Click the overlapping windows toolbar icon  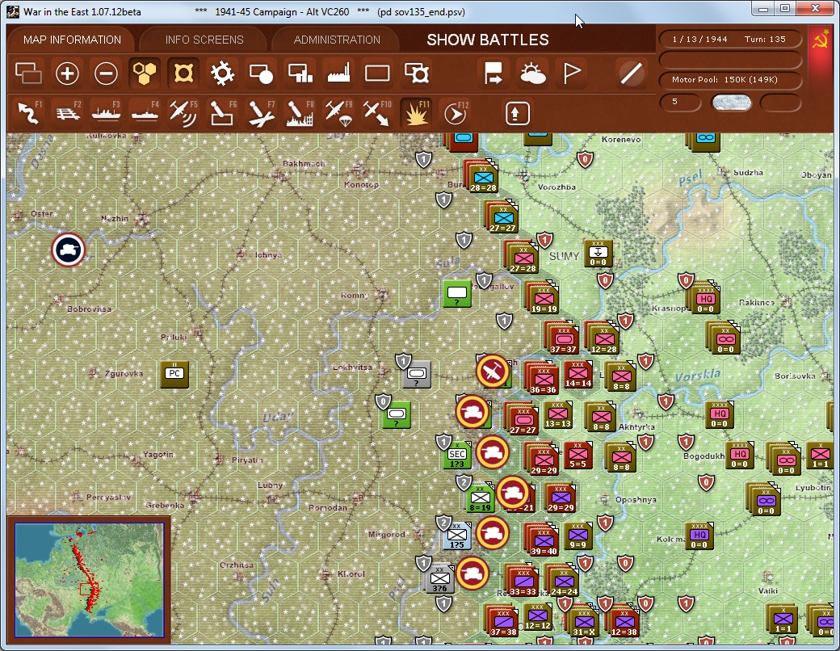point(28,73)
